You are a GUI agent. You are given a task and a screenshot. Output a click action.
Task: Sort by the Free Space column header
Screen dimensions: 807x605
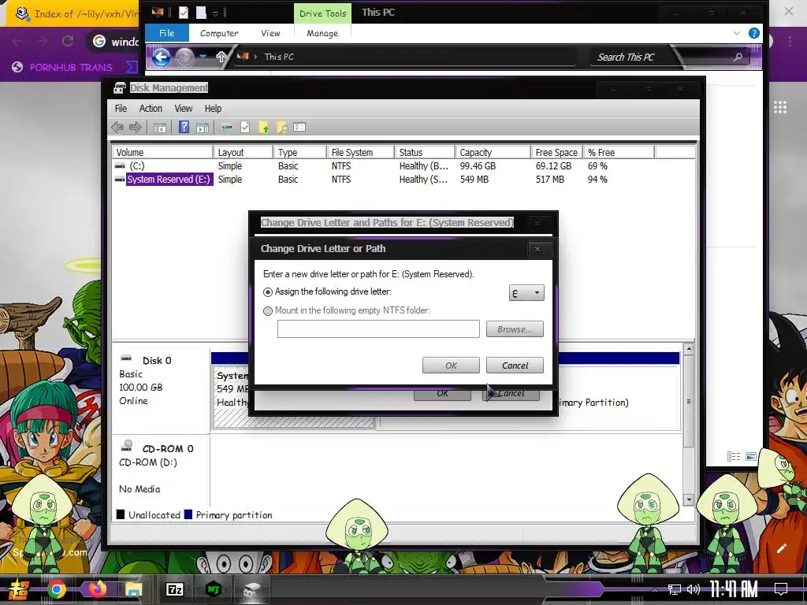[557, 152]
